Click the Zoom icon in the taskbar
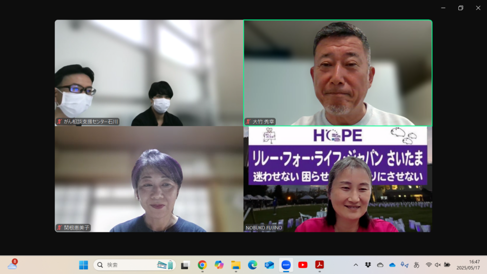 pos(286,265)
